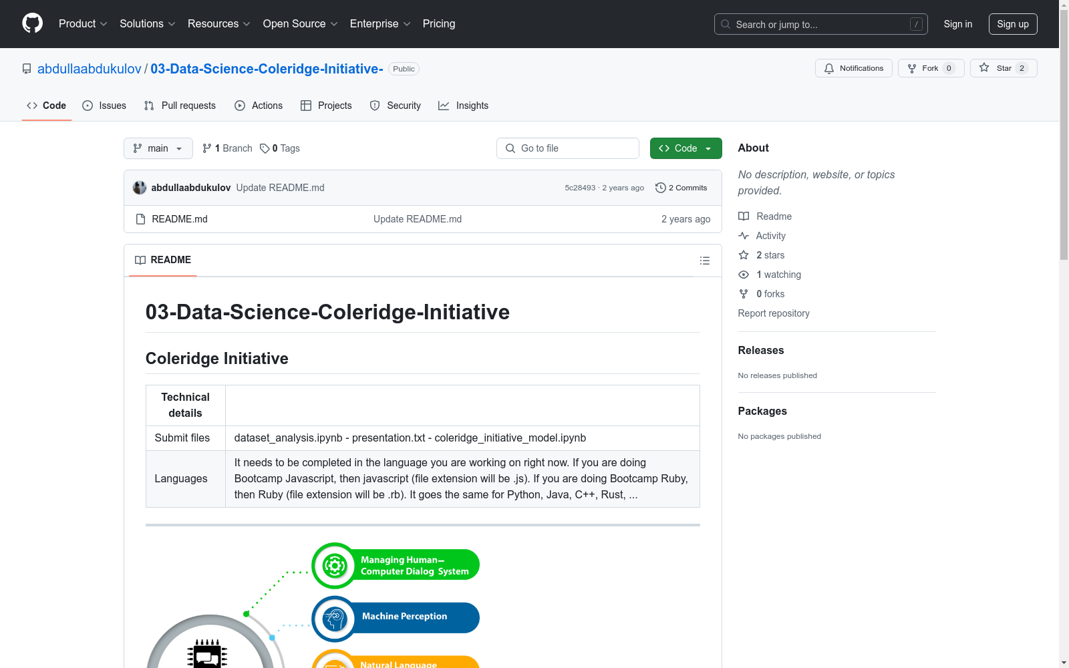Viewport: 1069px width, 668px height.
Task: Expand the Solutions menu
Action: pos(148,24)
